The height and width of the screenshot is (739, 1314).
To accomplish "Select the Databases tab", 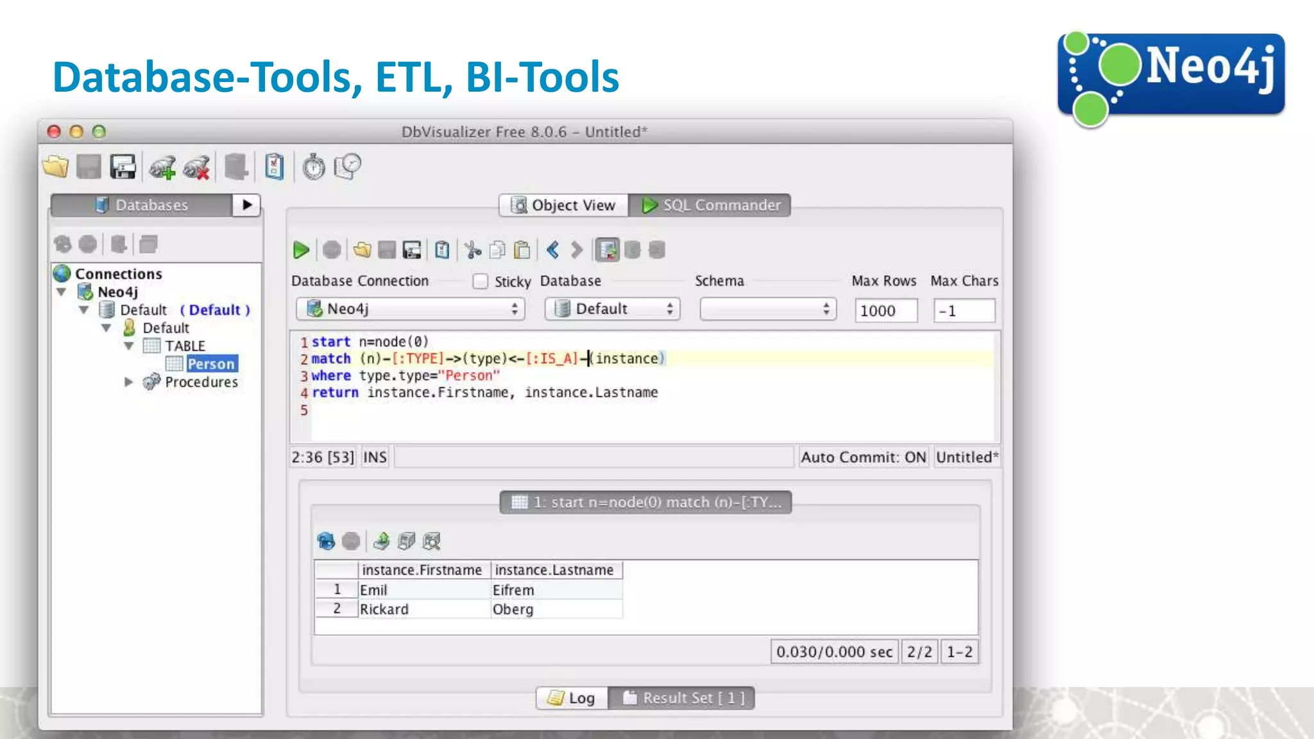I will 142,205.
